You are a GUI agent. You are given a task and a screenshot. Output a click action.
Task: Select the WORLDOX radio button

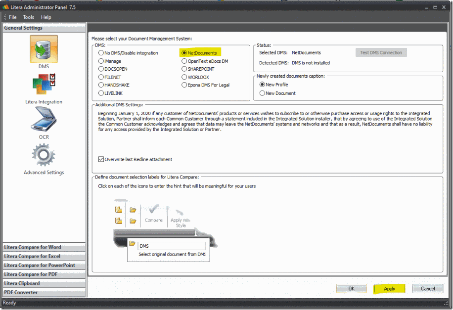coord(184,77)
